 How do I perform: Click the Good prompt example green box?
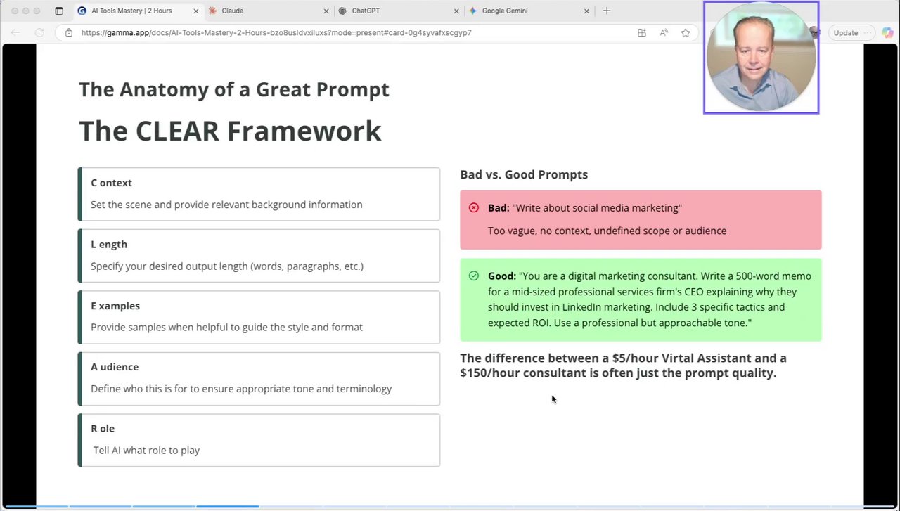point(641,299)
